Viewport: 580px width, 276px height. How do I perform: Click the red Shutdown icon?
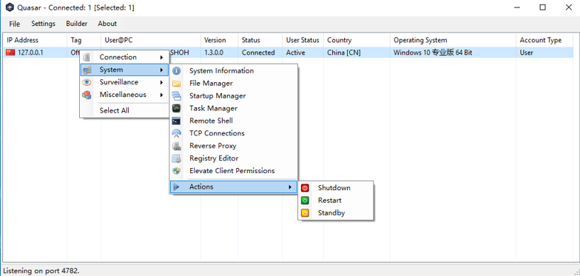tap(305, 188)
